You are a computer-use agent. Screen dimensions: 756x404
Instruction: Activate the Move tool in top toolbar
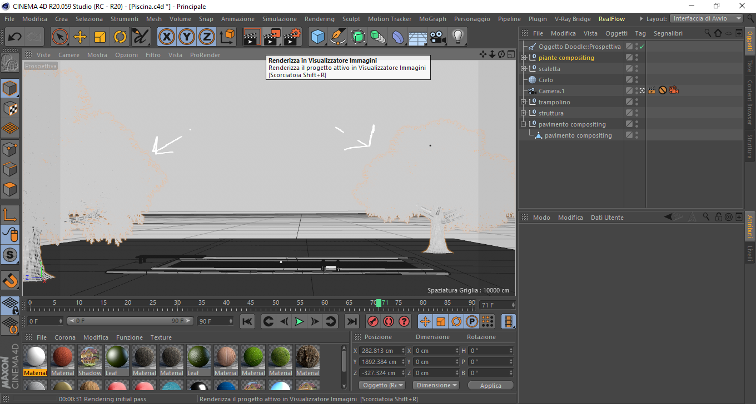(x=80, y=37)
